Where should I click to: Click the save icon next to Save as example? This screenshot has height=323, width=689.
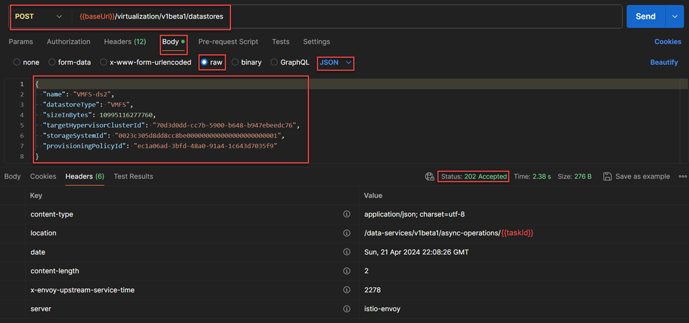coord(607,177)
